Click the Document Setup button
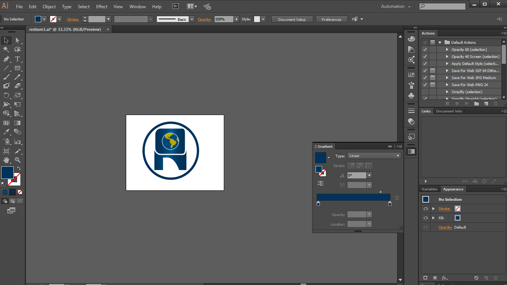This screenshot has height=285, width=507. 292,19
